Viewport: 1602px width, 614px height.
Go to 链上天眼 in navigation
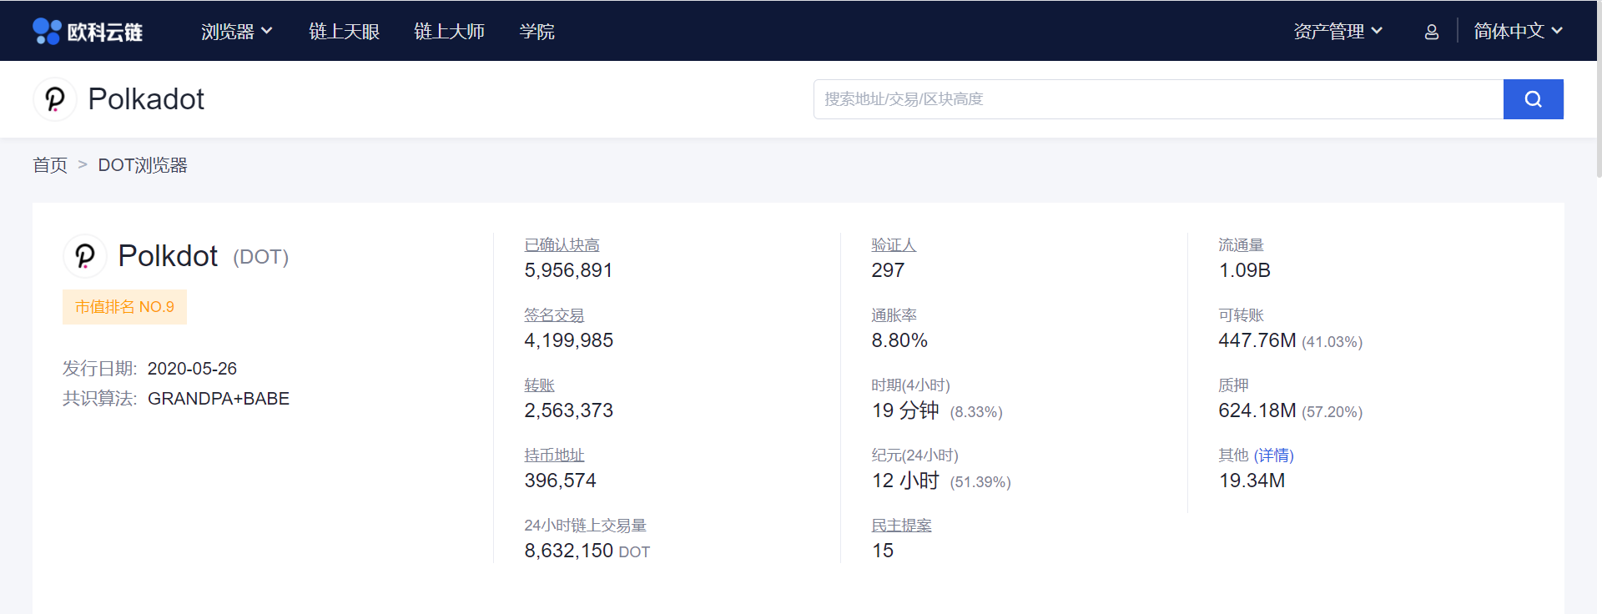344,32
